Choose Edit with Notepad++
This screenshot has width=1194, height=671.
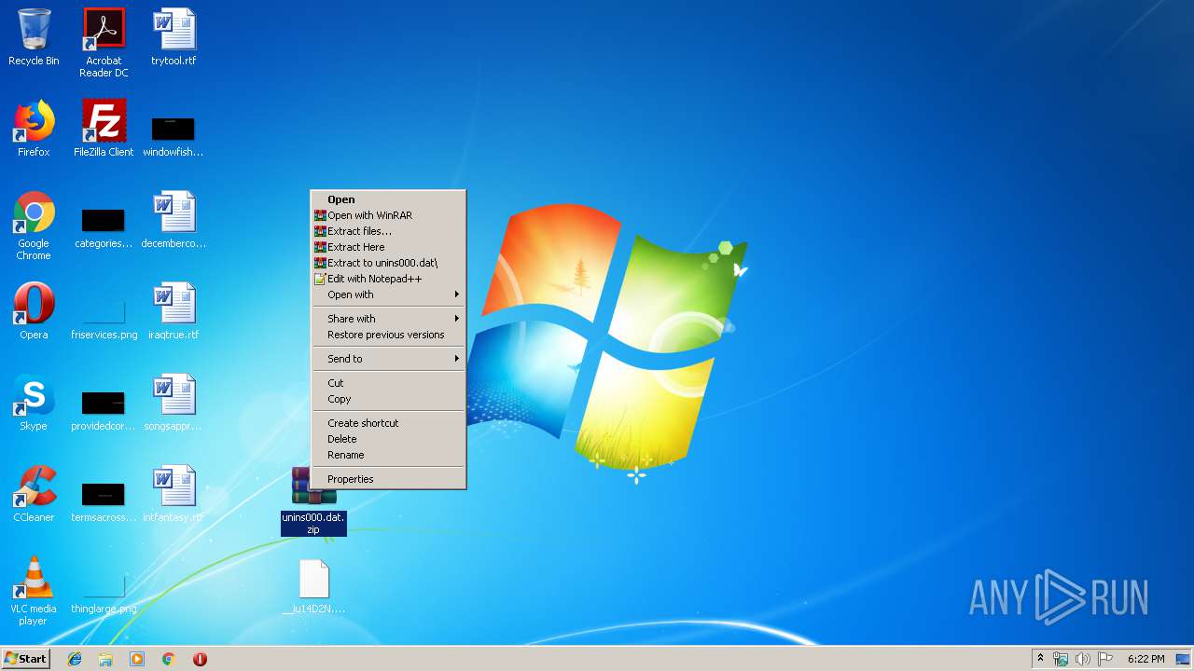coord(388,279)
